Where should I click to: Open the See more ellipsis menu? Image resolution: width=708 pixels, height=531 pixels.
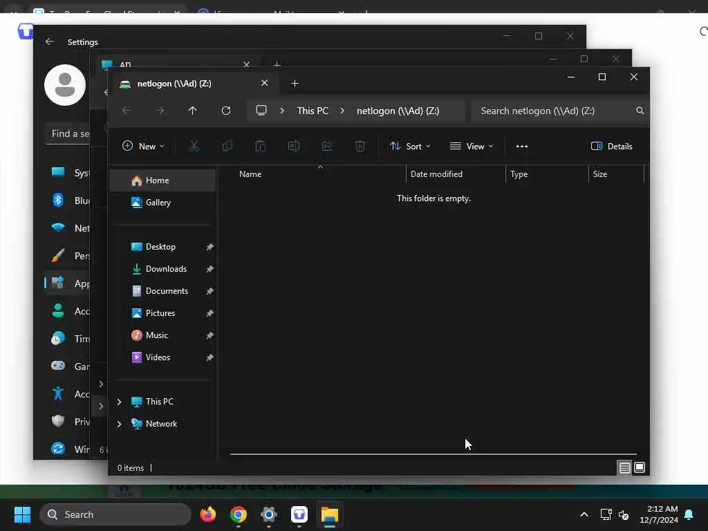coord(521,147)
